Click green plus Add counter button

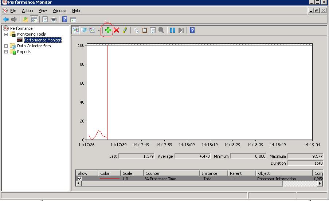point(108,30)
